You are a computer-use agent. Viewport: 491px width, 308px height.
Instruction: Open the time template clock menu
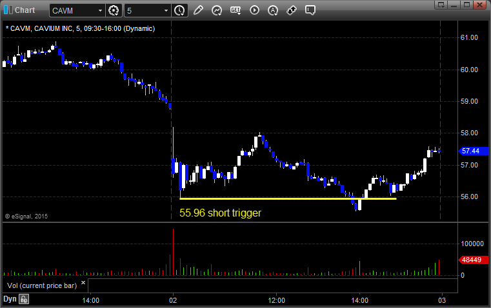point(180,10)
